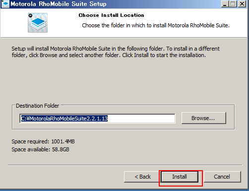This screenshot has width=249, height=191.
Task: Open the Browse... folder picker
Action: click(203, 118)
